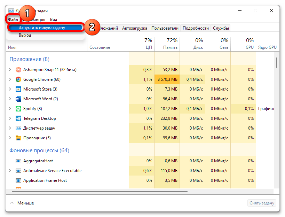The height and width of the screenshot is (217, 285).
Task: Click the AggregatorHost process icon
Action: (18, 161)
